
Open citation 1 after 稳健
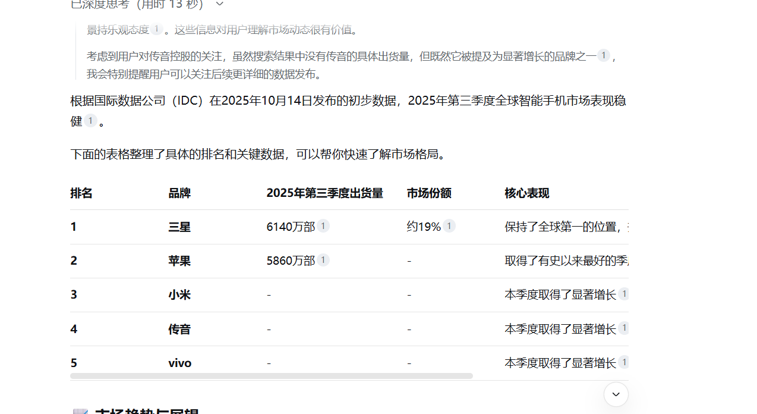(x=90, y=121)
